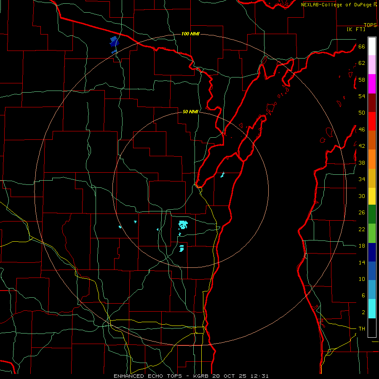Click the [K FT] units label

click(x=356, y=29)
